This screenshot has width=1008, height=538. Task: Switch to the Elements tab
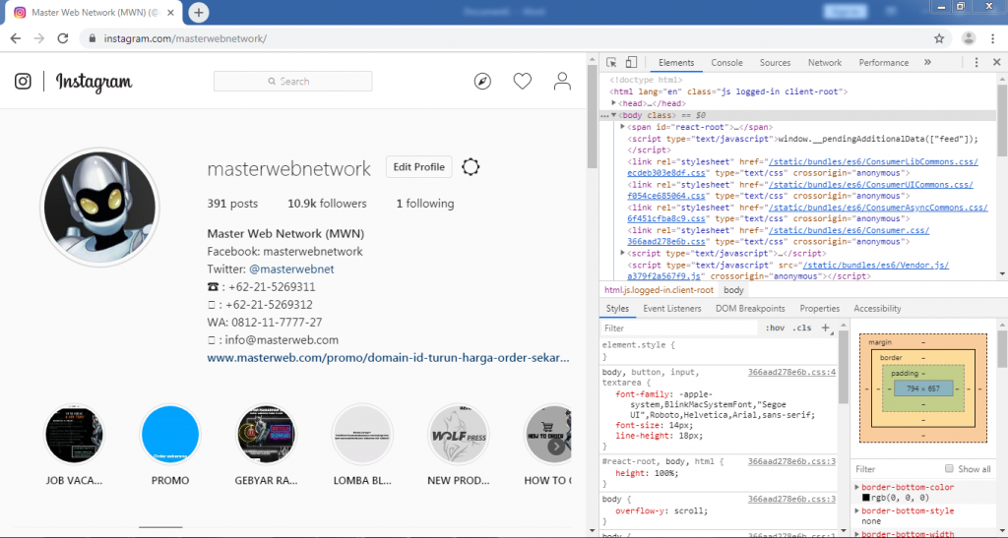tap(675, 62)
